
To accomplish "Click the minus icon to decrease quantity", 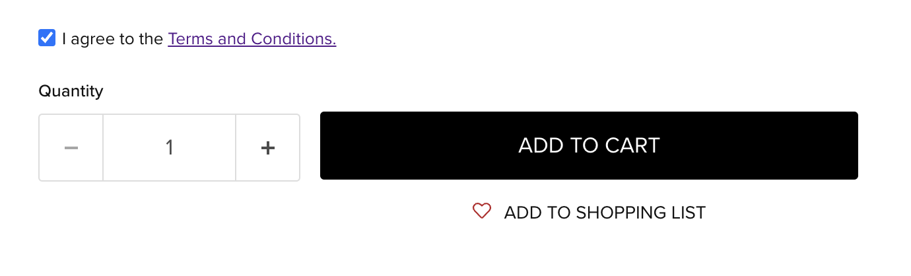I will tap(71, 147).
